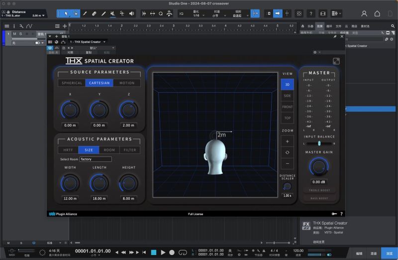Click the help question mark in toolbar
Image resolution: width=398 pixels, height=260 pixels.
(x=311, y=14)
